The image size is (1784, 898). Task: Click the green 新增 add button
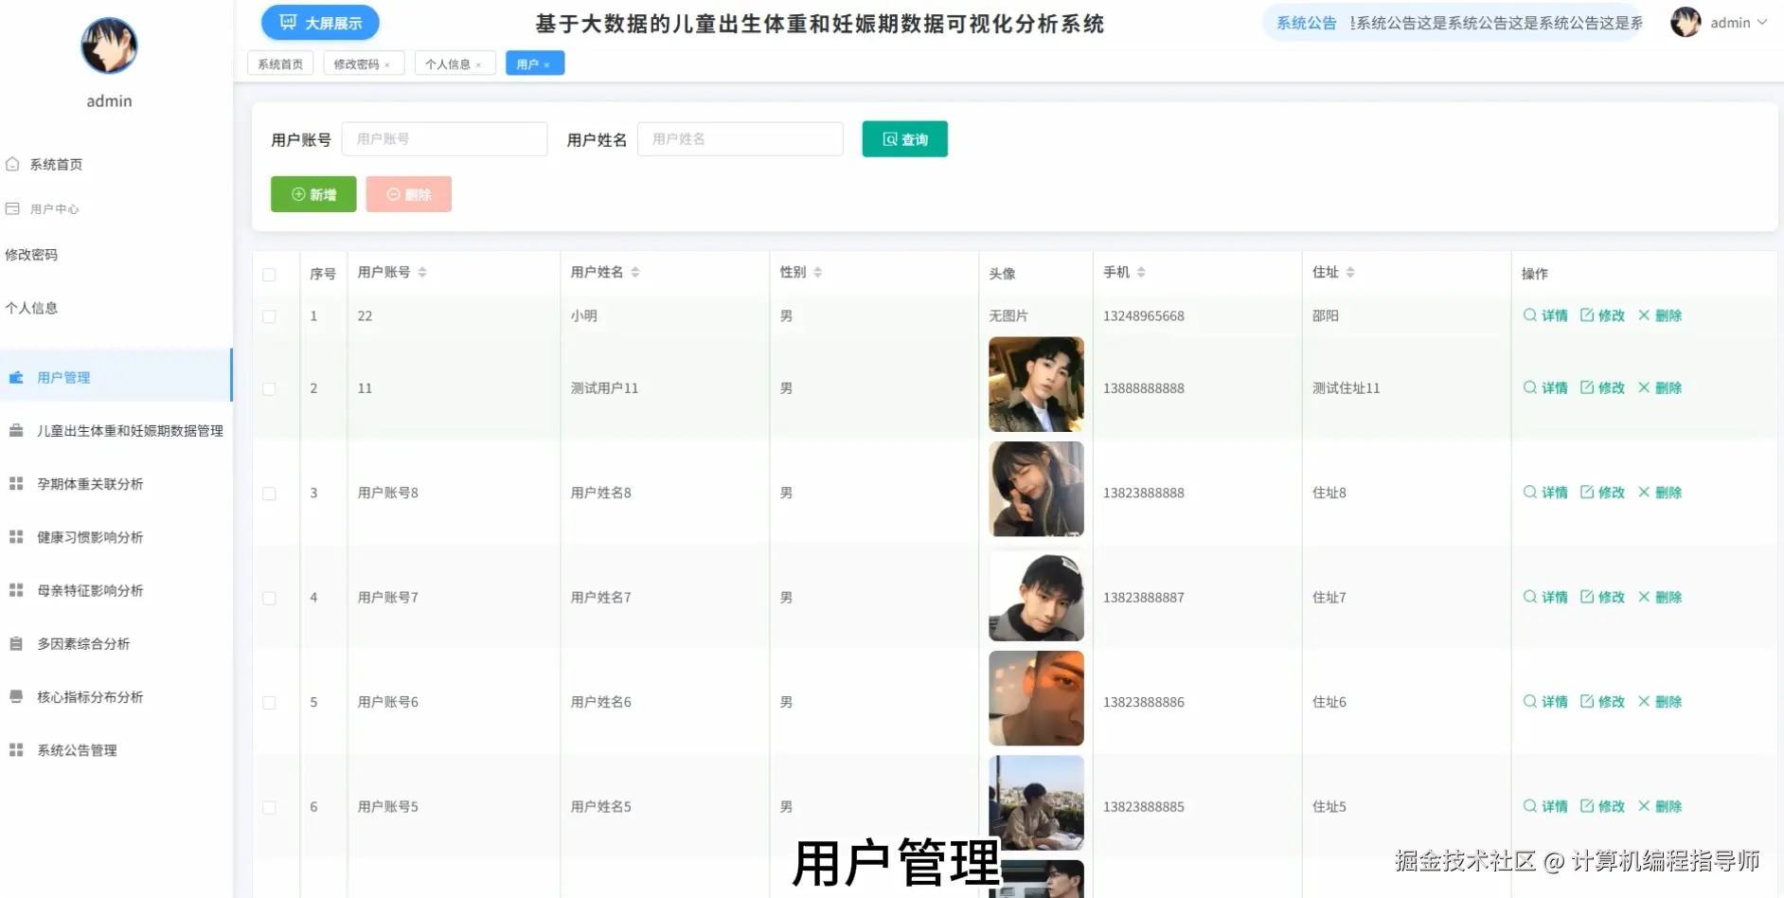pos(313,194)
